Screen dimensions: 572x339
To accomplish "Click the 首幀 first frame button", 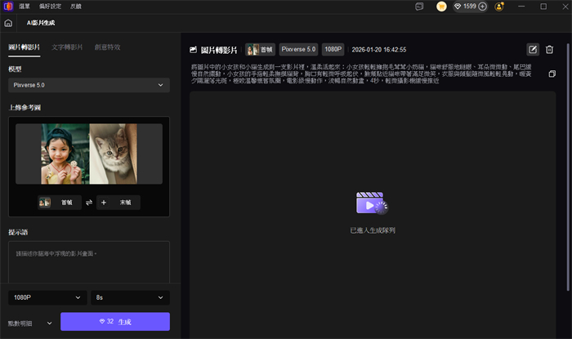I will [60, 203].
